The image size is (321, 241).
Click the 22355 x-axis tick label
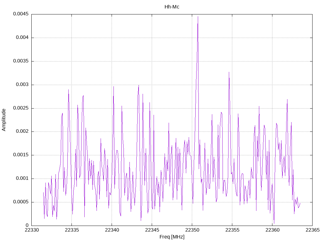tap(232, 231)
